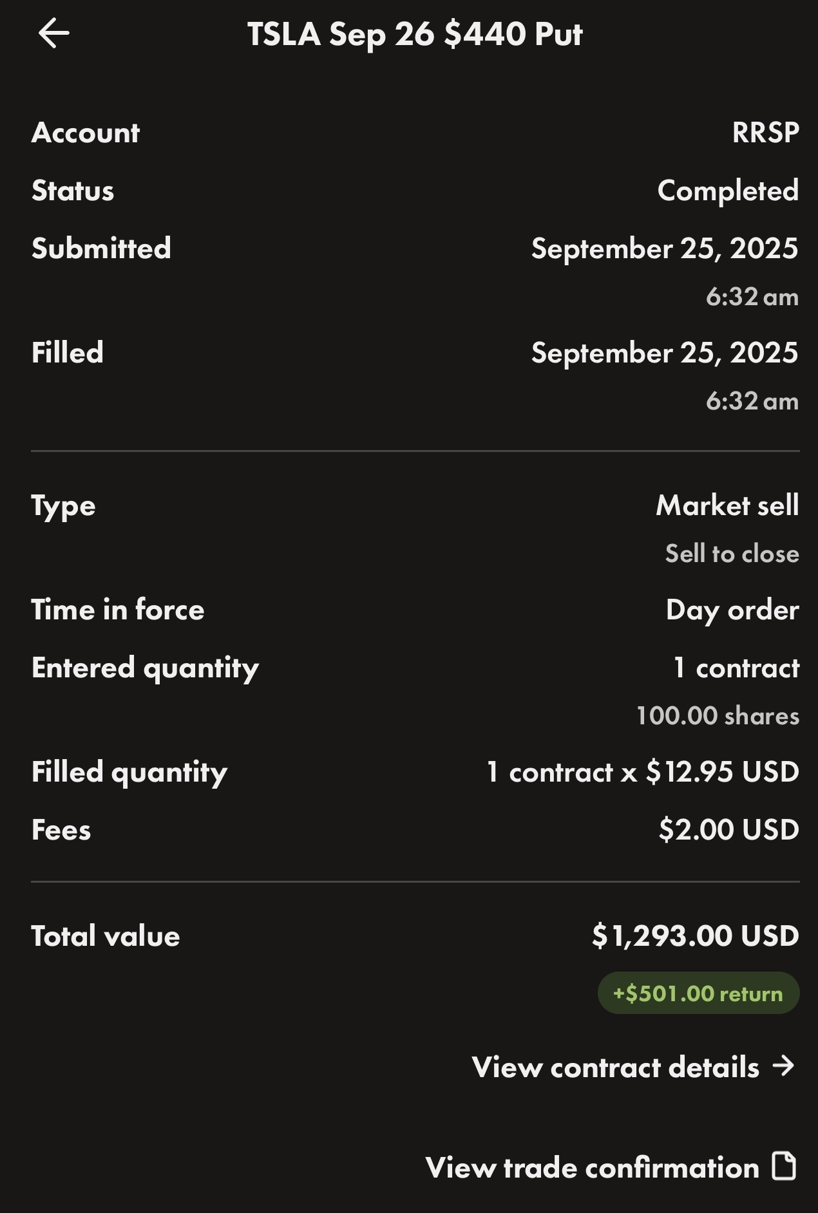Tap the Day order value
Viewport: 818px width, 1213px height.
pyautogui.click(x=732, y=610)
